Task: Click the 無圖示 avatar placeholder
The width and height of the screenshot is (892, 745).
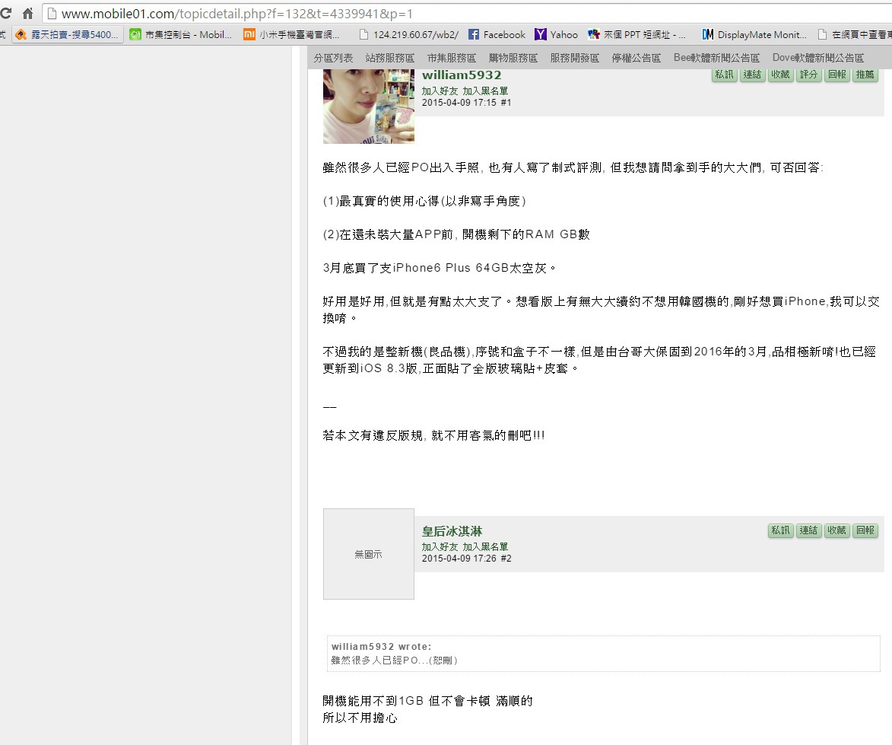Action: (369, 554)
